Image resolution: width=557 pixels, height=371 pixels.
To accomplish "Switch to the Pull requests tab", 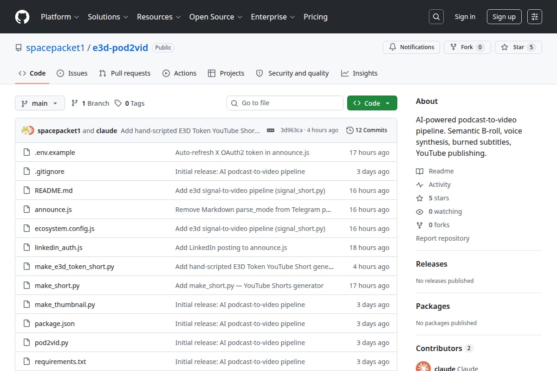I will 125,73.
